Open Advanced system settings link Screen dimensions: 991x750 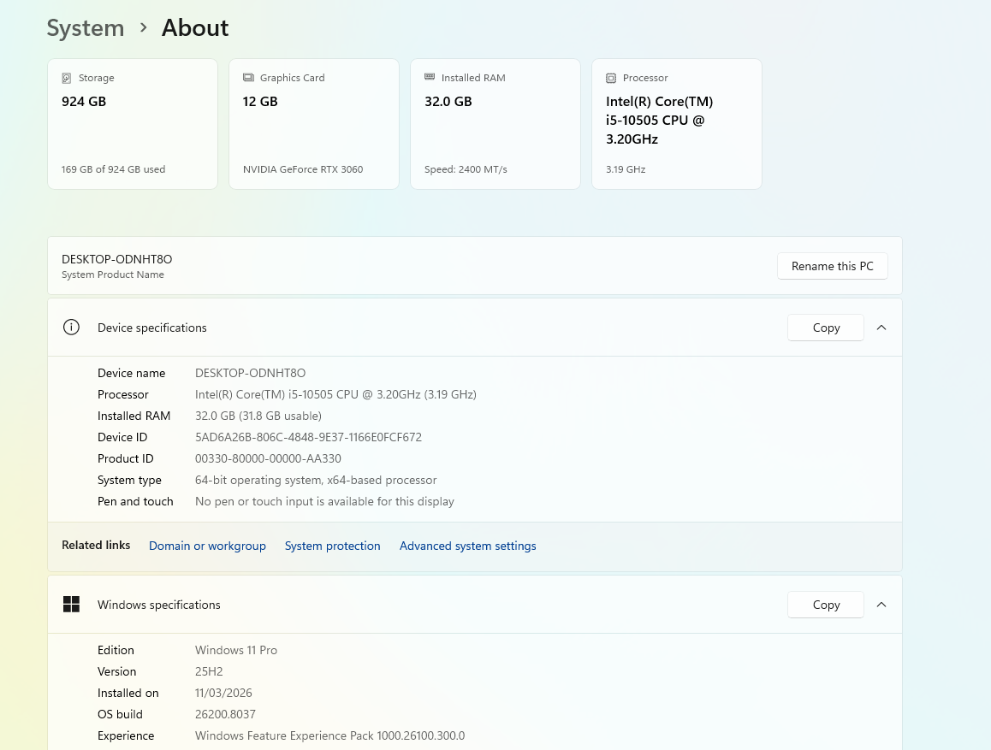coord(467,546)
